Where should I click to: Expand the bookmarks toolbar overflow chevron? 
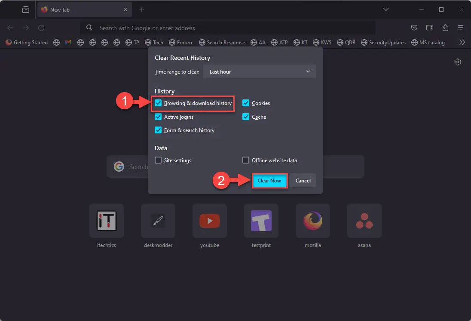tap(463, 42)
